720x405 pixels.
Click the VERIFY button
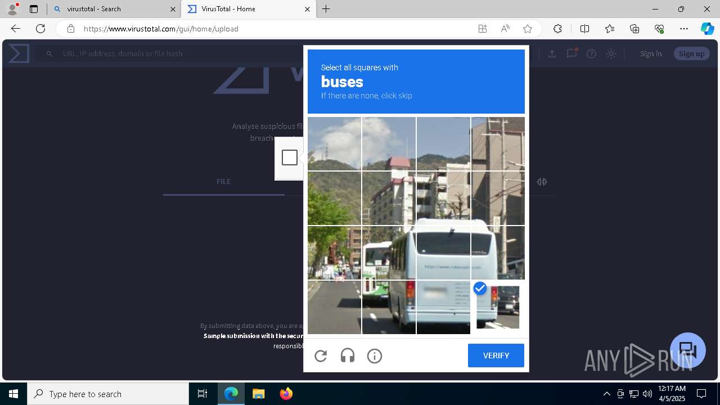[496, 355]
